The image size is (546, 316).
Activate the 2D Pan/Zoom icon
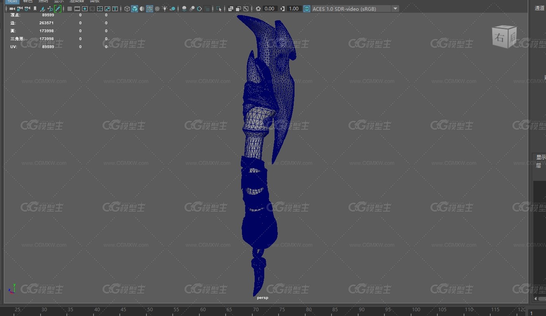(50, 8)
